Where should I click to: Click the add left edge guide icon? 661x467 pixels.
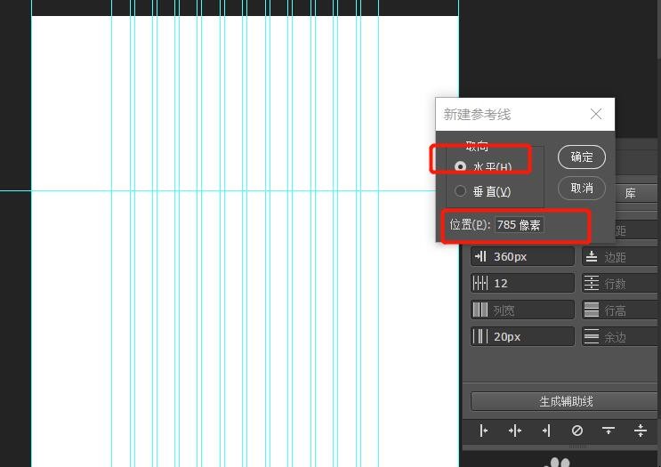coord(484,431)
